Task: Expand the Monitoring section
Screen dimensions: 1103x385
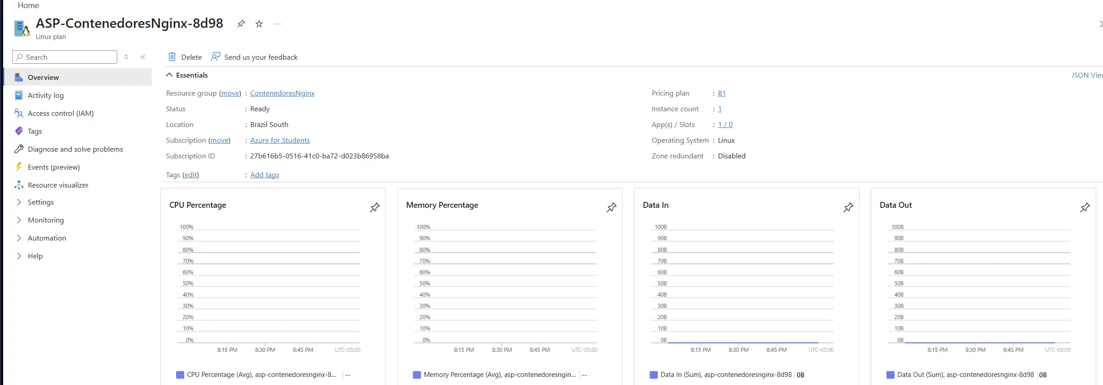Action: 19,220
